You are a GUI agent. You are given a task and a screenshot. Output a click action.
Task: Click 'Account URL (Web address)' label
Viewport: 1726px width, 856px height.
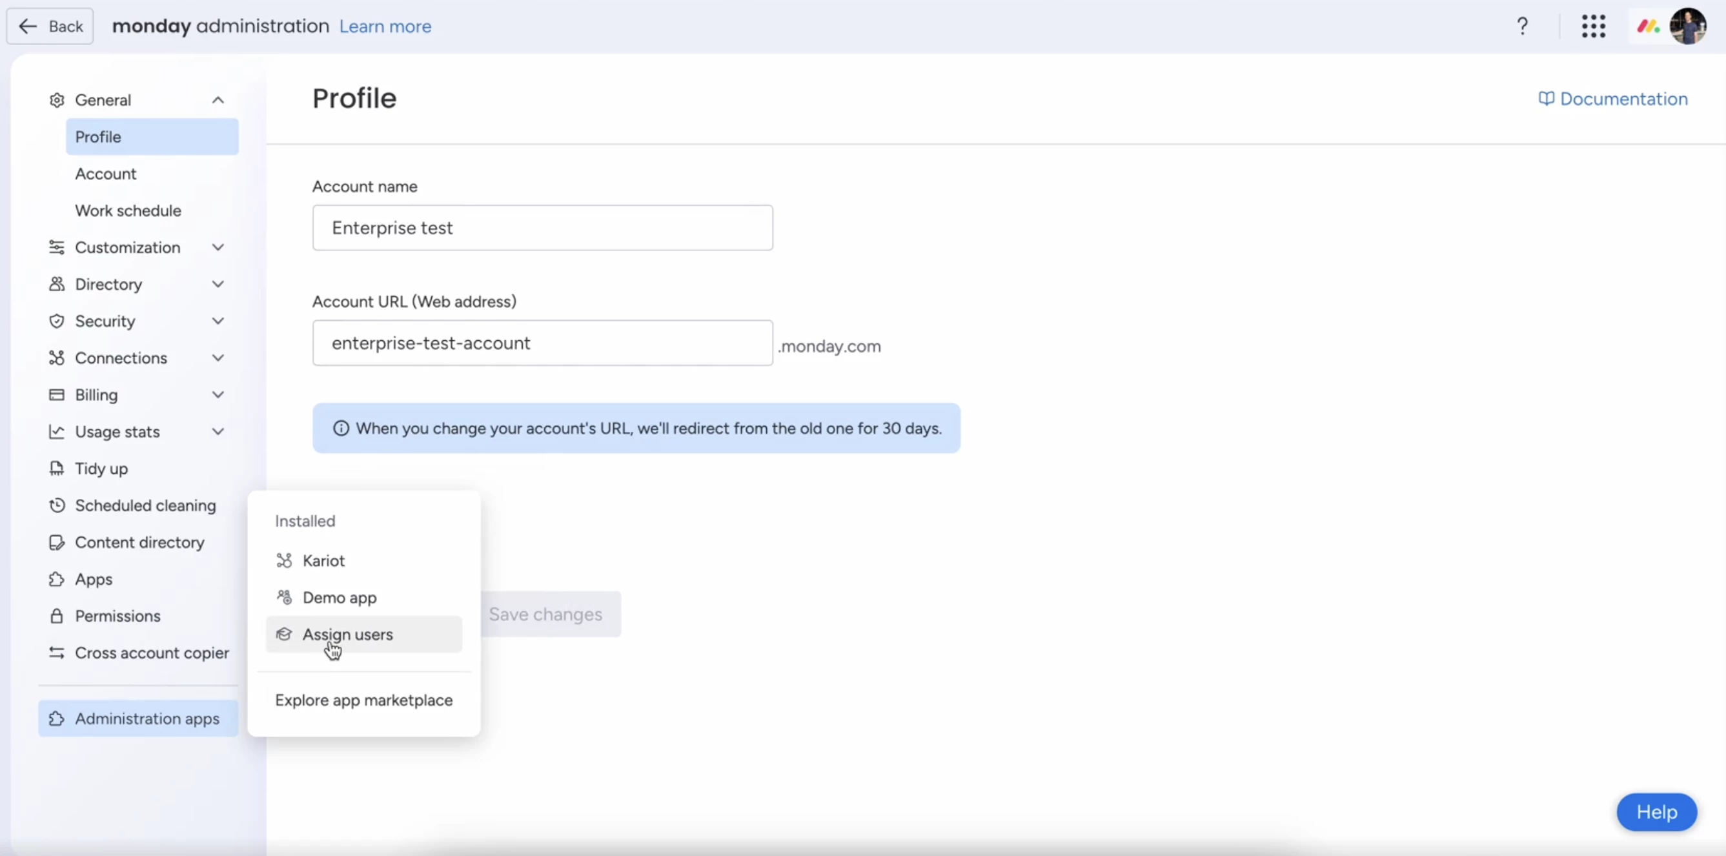[x=414, y=301]
